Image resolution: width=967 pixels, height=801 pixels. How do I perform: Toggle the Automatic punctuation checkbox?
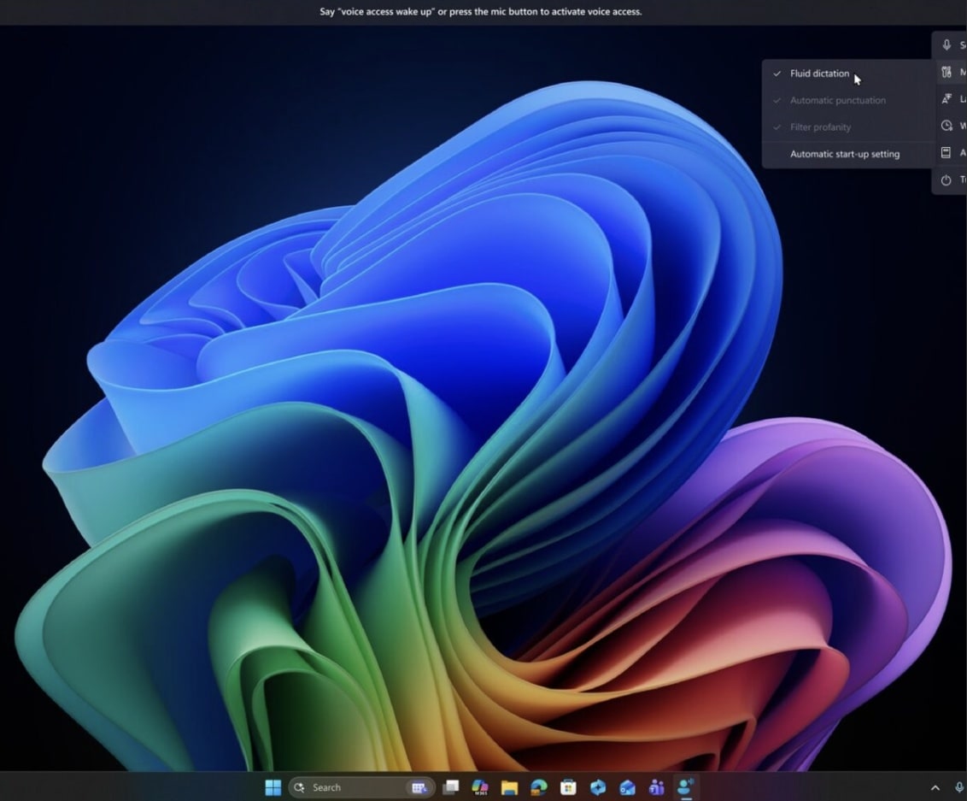837,100
